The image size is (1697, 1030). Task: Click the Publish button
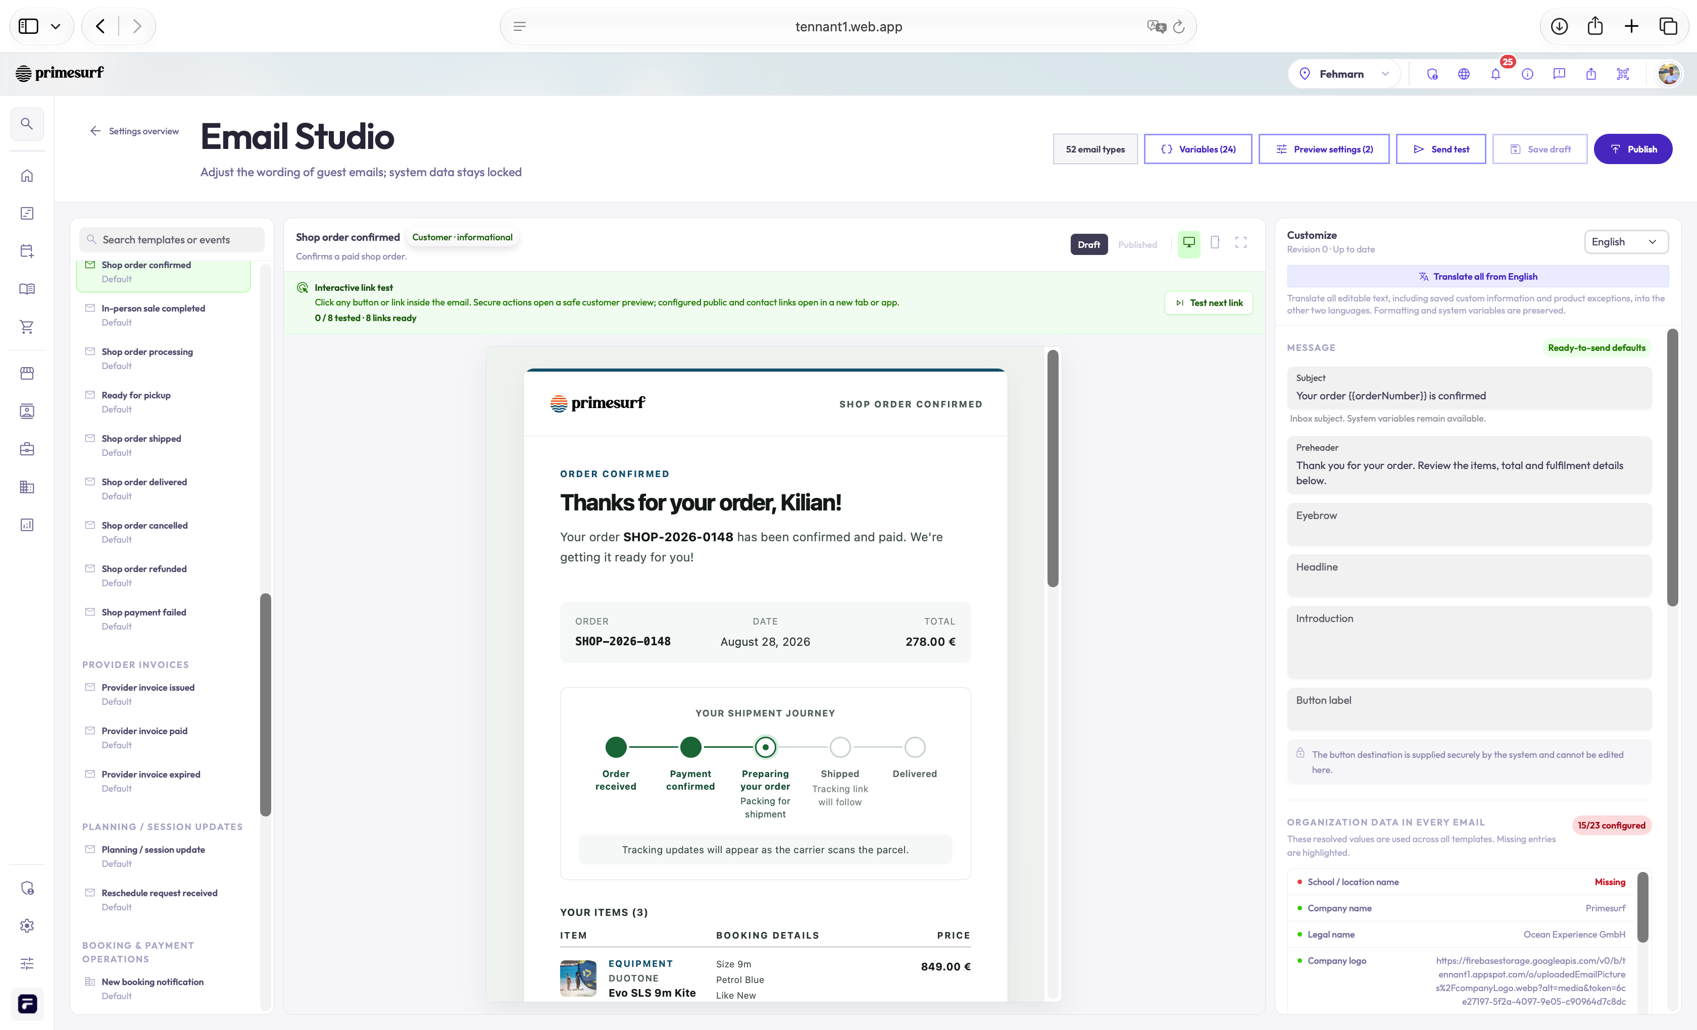tap(1633, 149)
